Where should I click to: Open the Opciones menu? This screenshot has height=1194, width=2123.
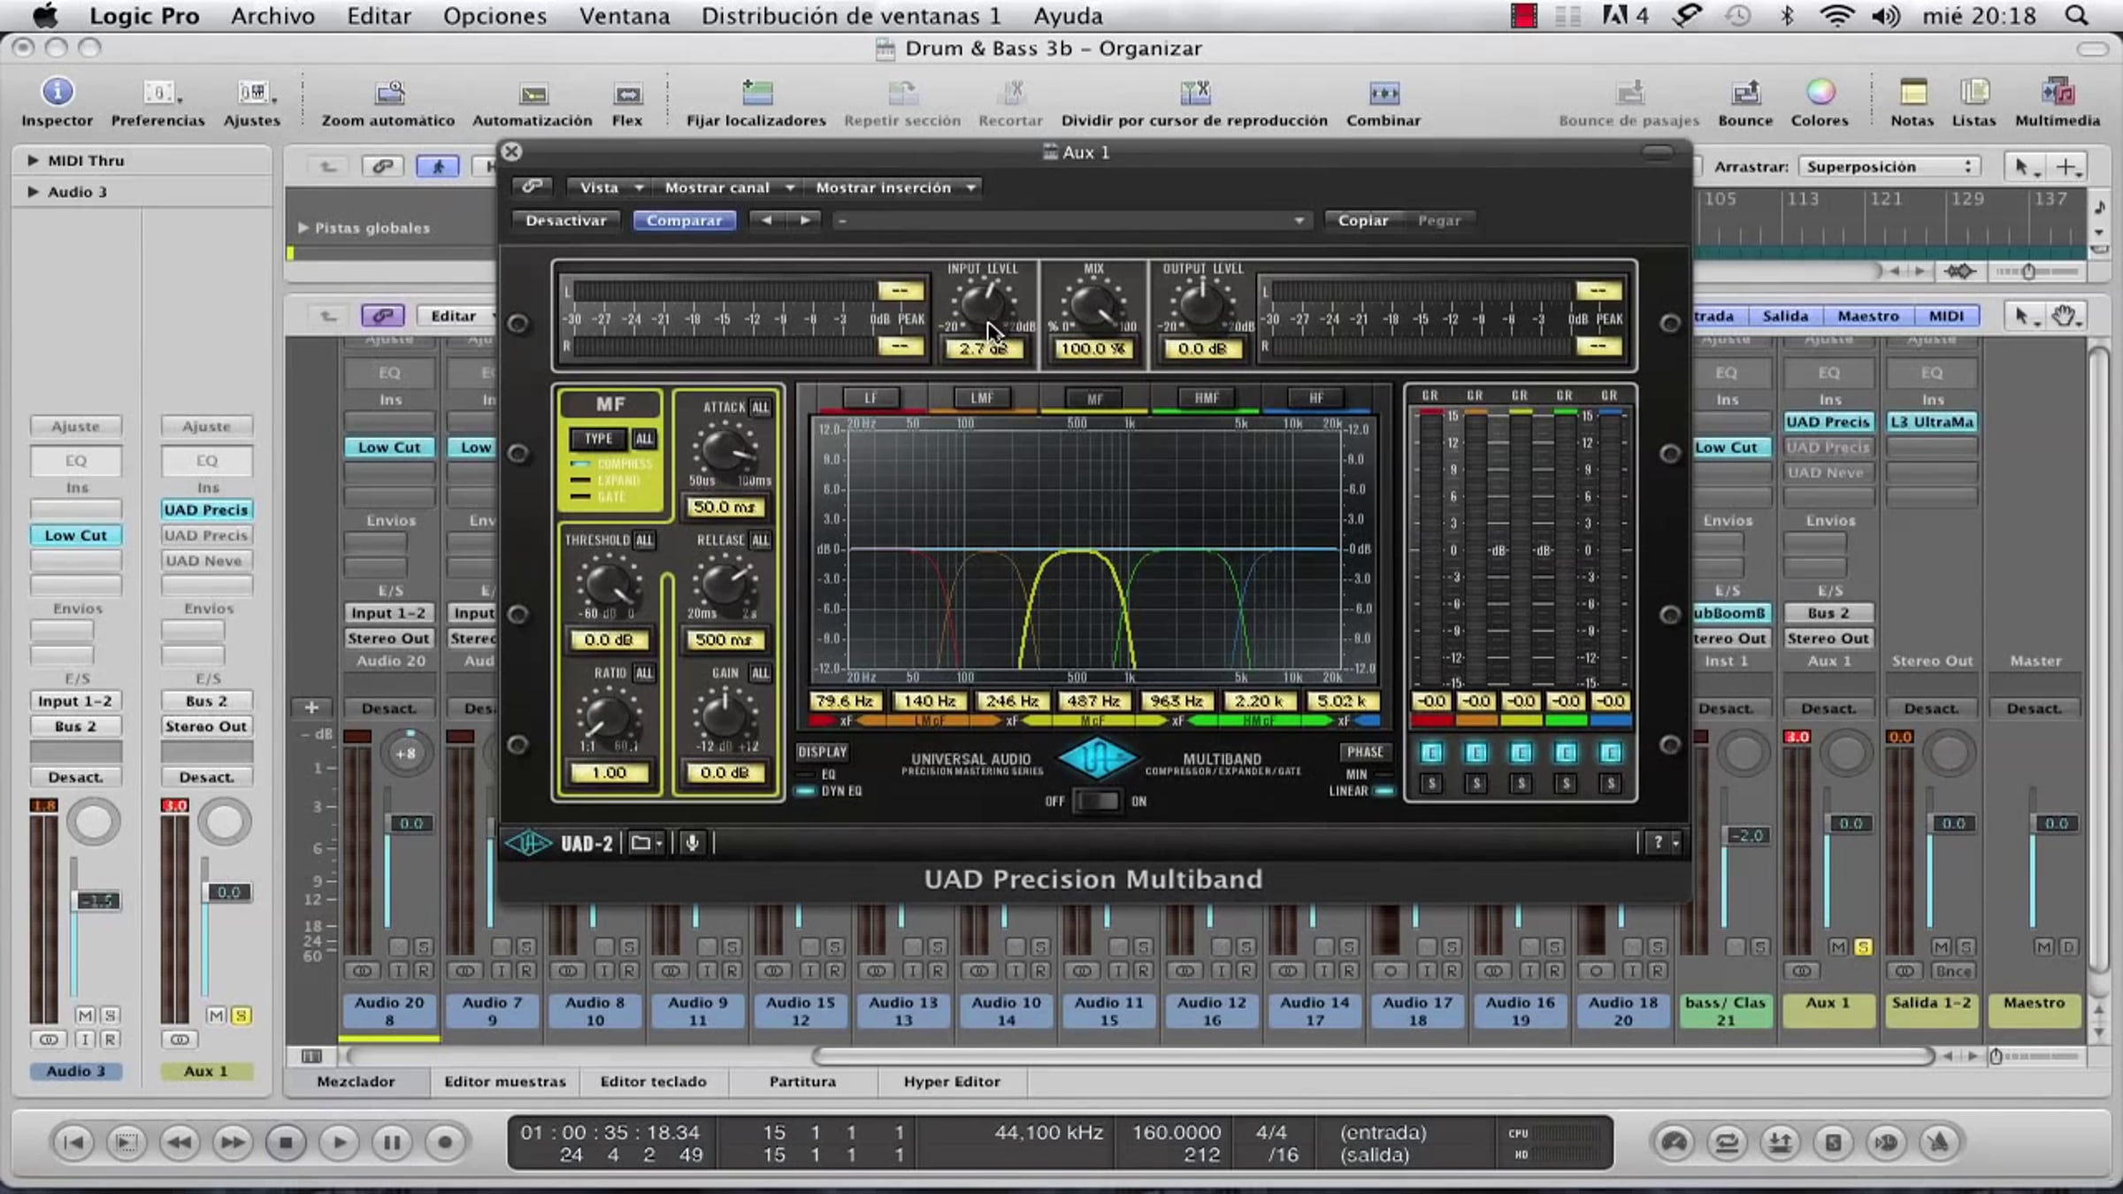coord(494,16)
